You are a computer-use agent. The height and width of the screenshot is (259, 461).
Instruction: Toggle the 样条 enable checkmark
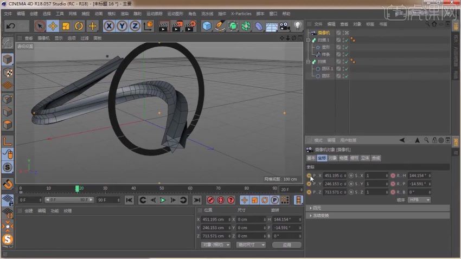[x=347, y=54]
